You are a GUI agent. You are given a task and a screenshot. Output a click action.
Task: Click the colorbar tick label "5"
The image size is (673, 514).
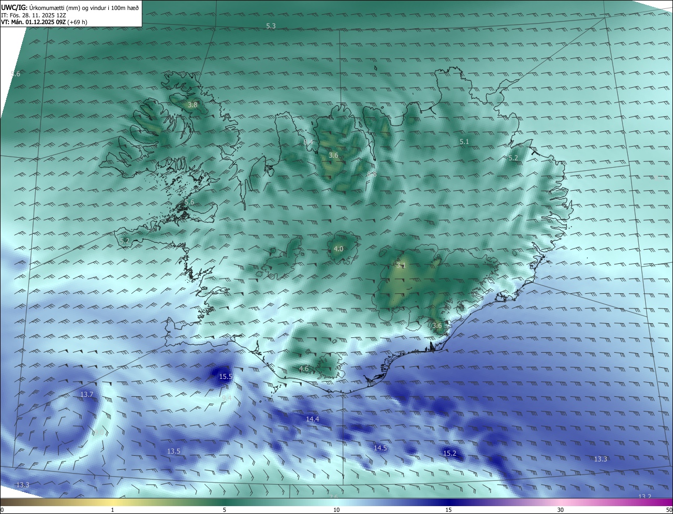pyautogui.click(x=225, y=510)
